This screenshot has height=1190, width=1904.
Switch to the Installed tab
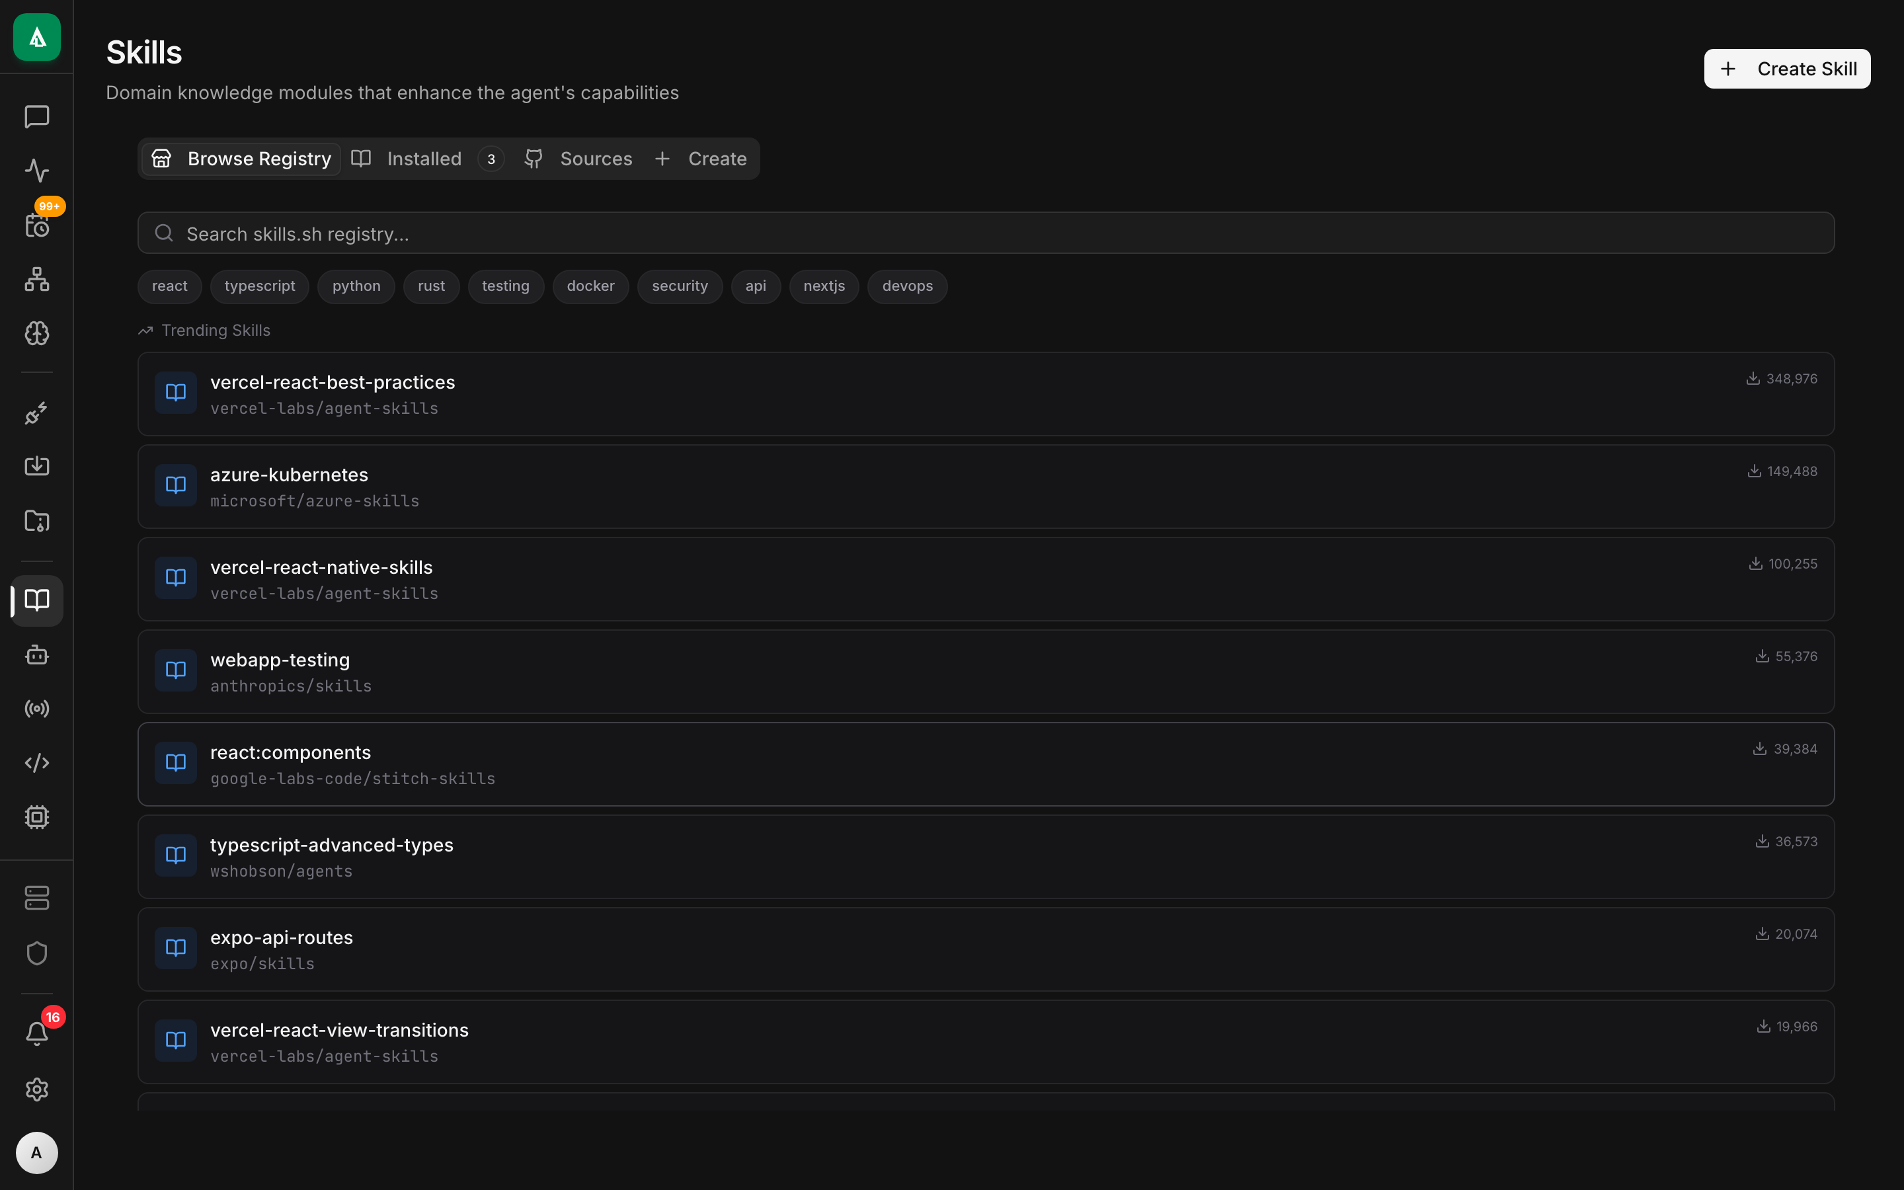tap(424, 158)
